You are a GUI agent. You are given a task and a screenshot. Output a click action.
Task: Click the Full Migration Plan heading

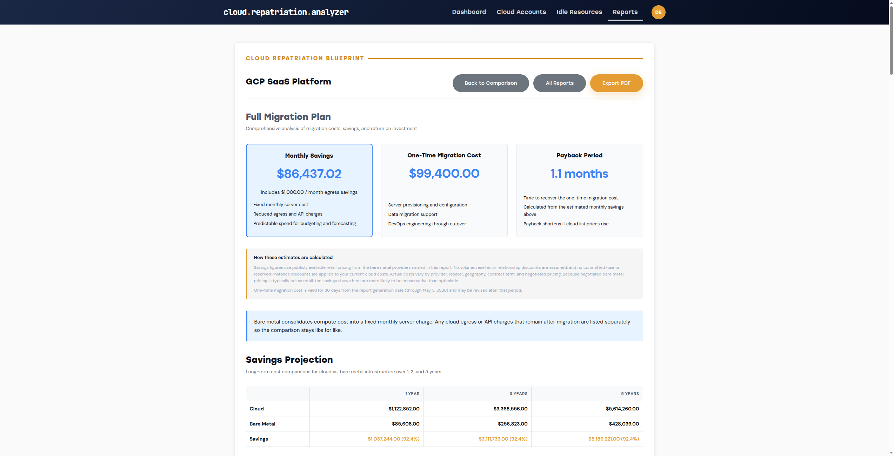[x=288, y=117]
